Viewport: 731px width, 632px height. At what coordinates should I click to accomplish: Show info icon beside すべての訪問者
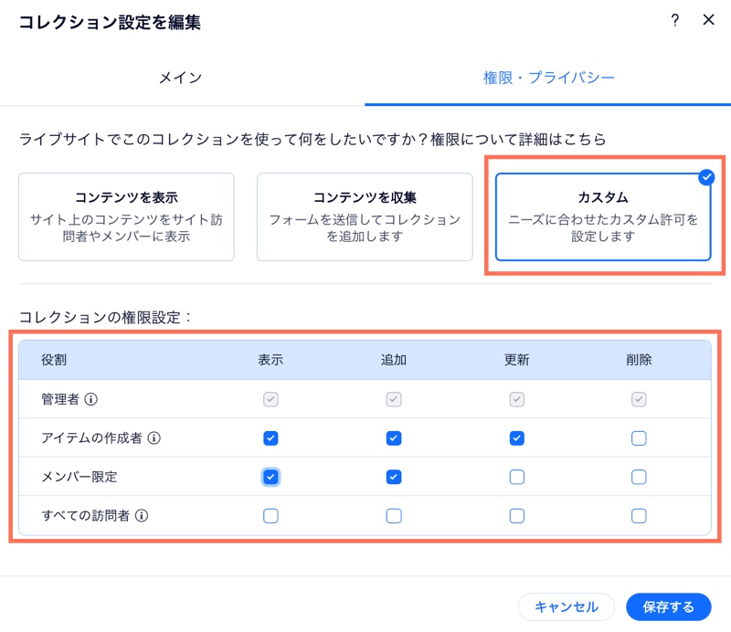tap(142, 515)
